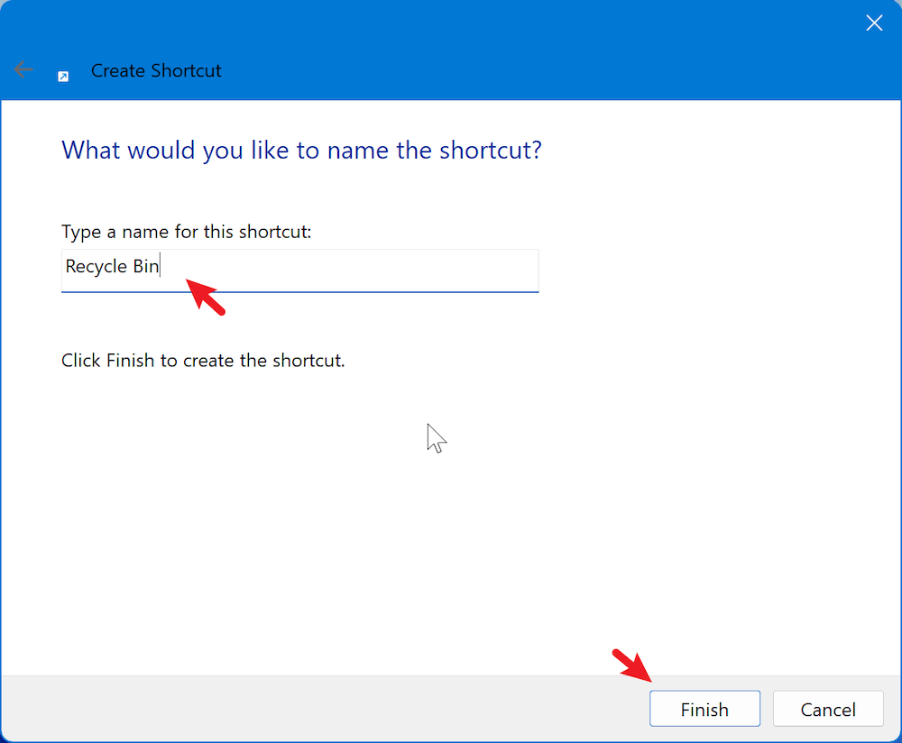This screenshot has width=902, height=743.
Task: Dismiss the wizard with the Cancel button
Action: 828,709
